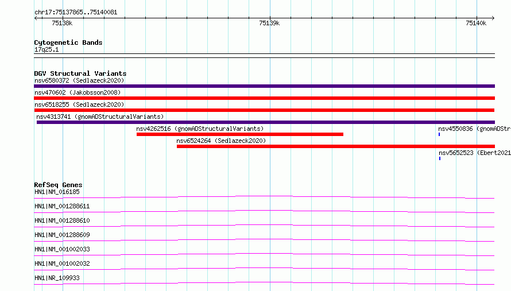The height and width of the screenshot is (291, 511).
Task: Click the 17q25.1 band label
Action: pos(47,49)
